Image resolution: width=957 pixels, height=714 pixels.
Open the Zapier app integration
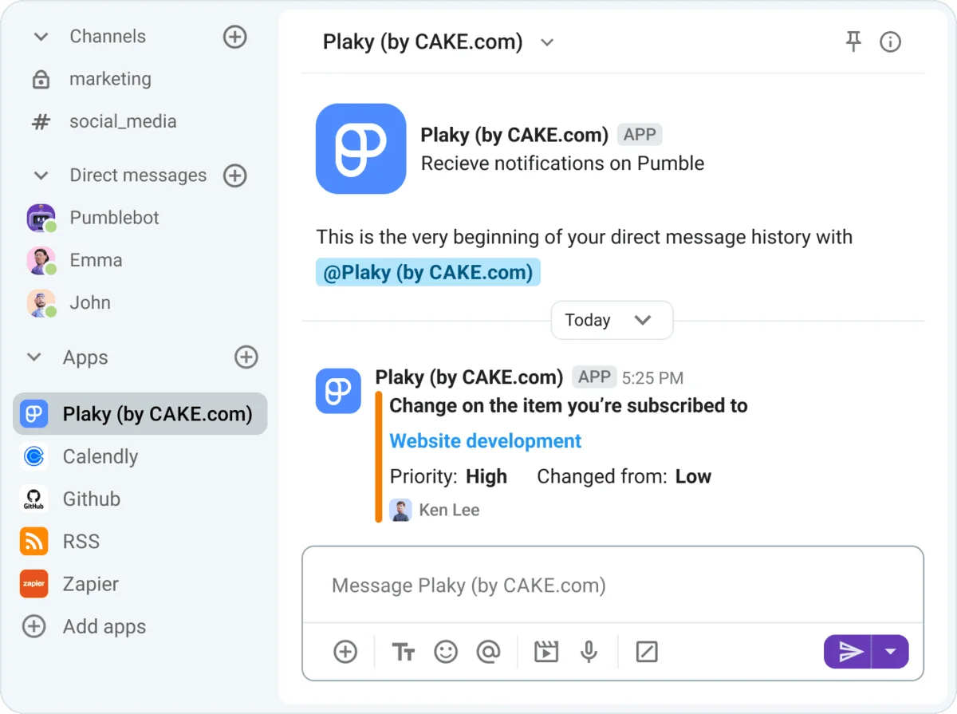[90, 584]
